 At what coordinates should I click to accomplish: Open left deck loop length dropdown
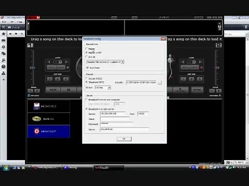pos(60,62)
